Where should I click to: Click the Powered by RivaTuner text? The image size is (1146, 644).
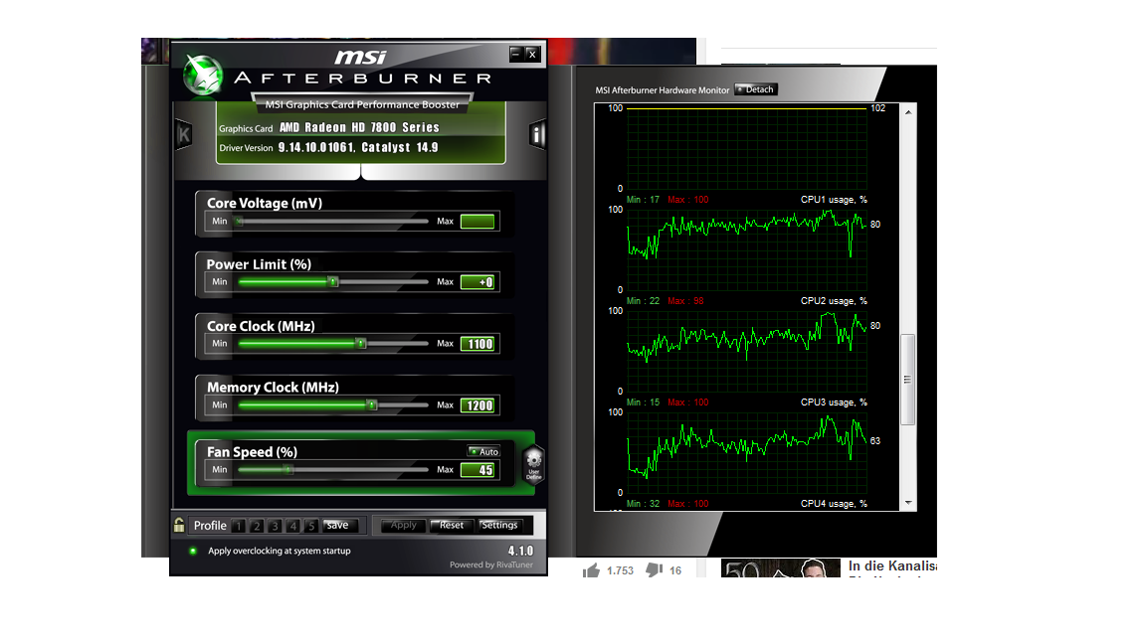click(x=491, y=564)
